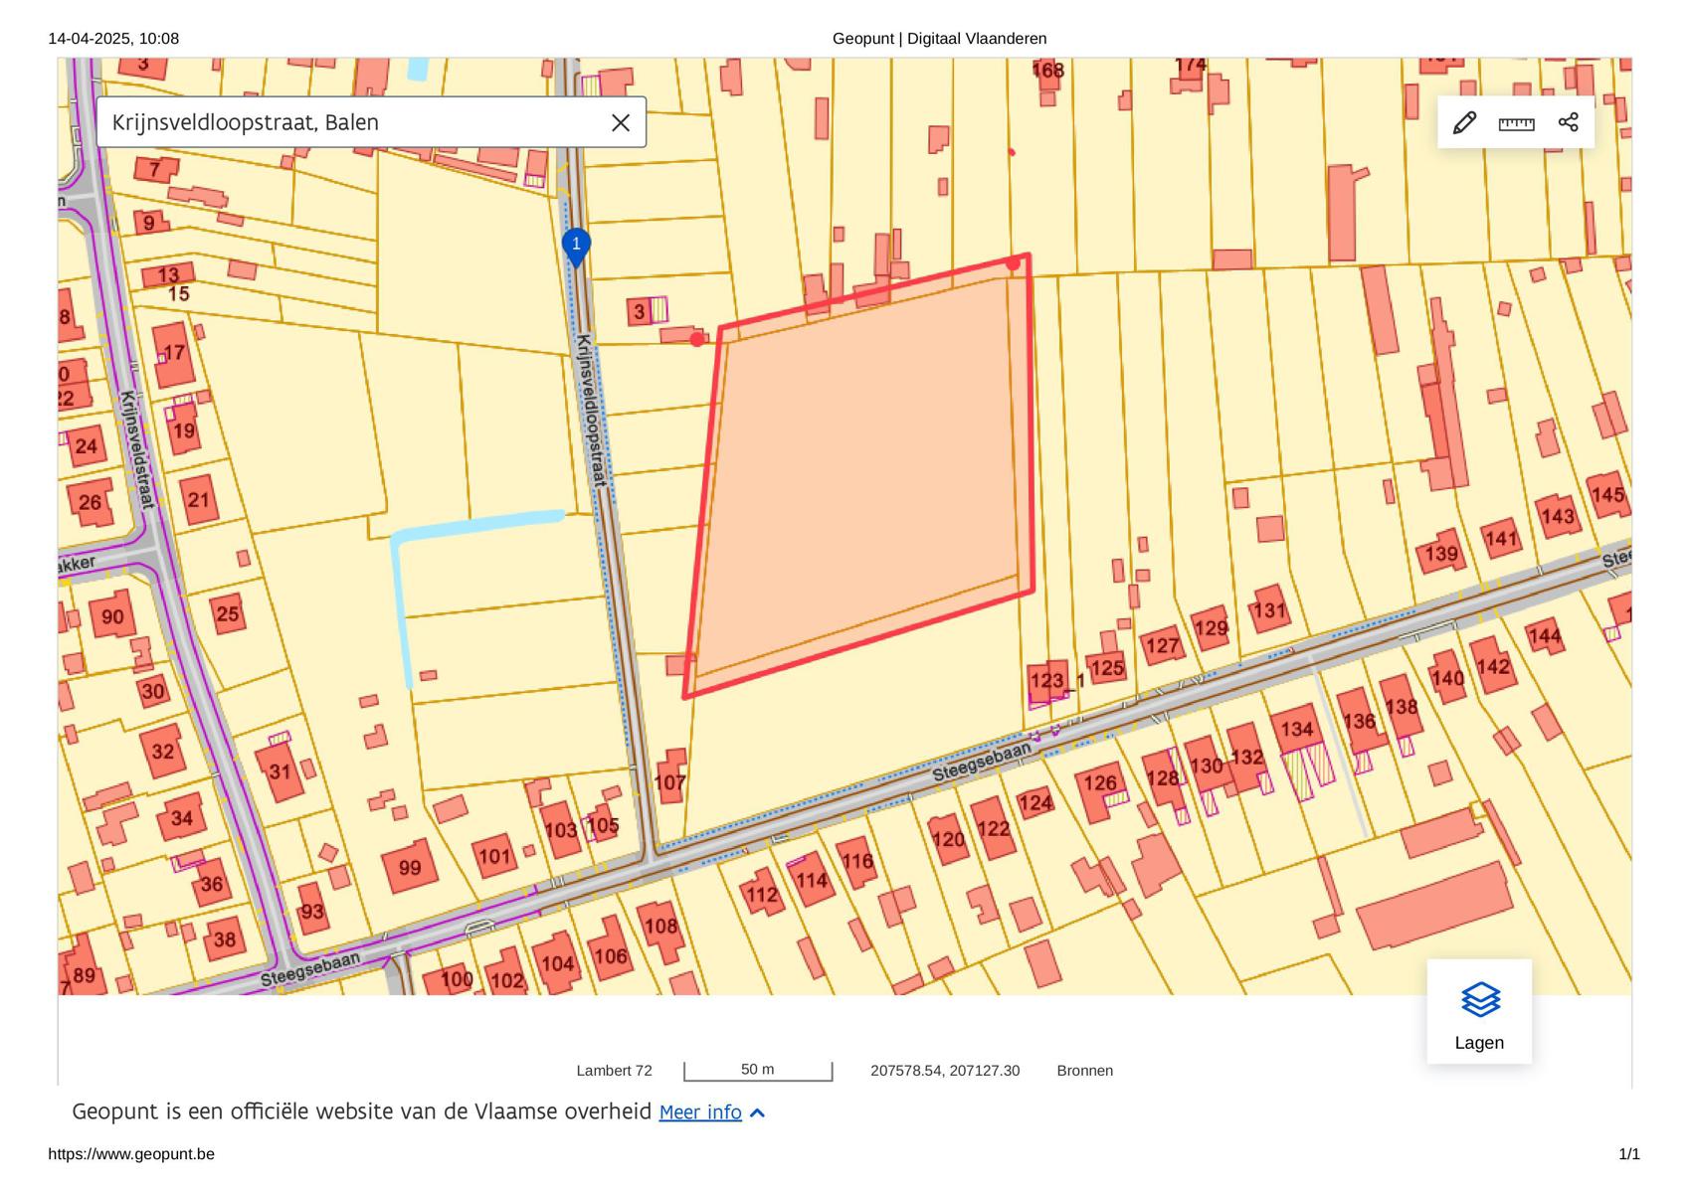Click building number 99 on the map
Viewport: 1689px width, 1193px height.
[x=410, y=867]
